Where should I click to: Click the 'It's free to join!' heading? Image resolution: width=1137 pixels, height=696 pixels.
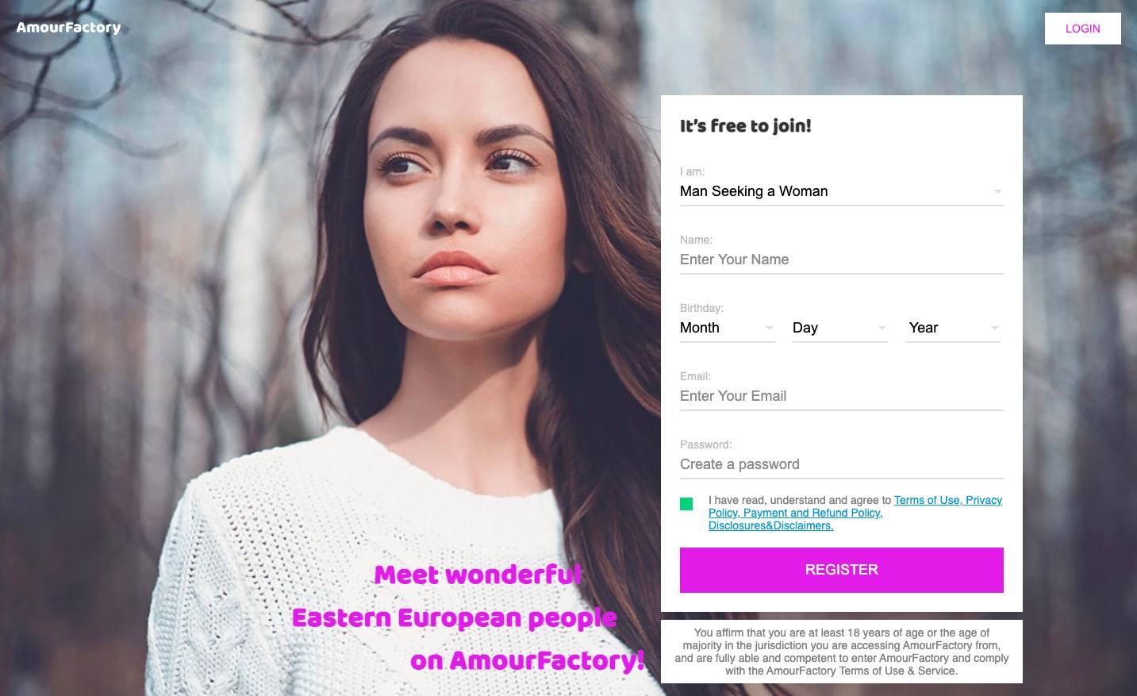[x=745, y=126]
